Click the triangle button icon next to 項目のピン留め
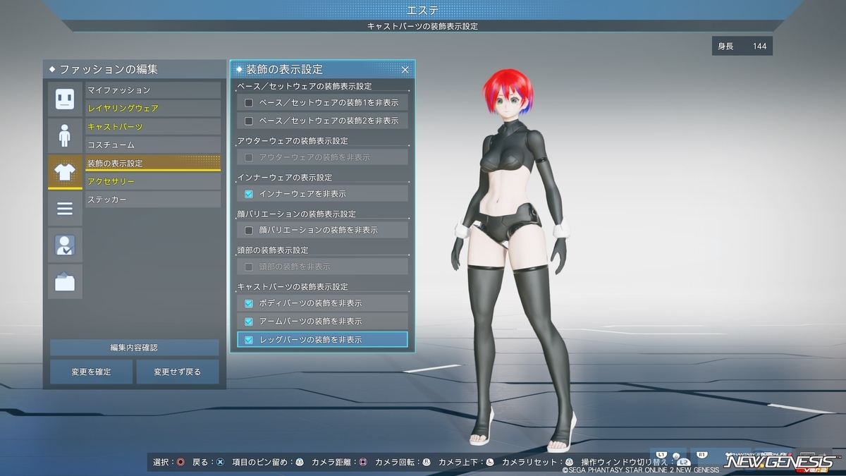 299,463
